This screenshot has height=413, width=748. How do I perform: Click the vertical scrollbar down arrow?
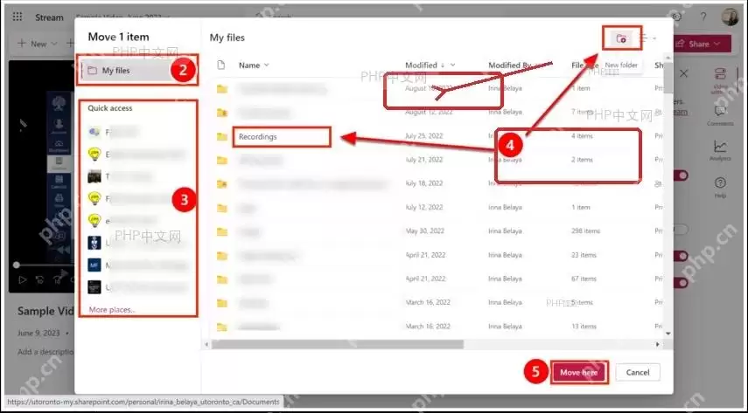point(668,334)
